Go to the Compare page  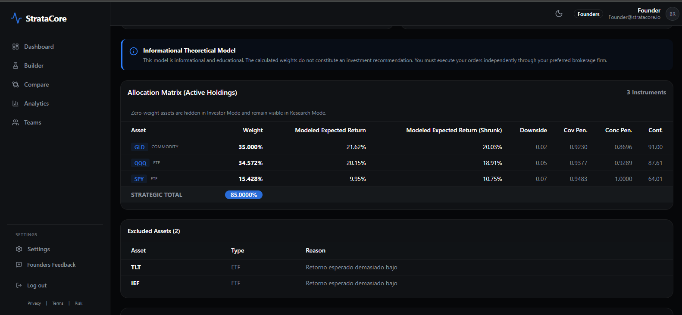(x=36, y=84)
